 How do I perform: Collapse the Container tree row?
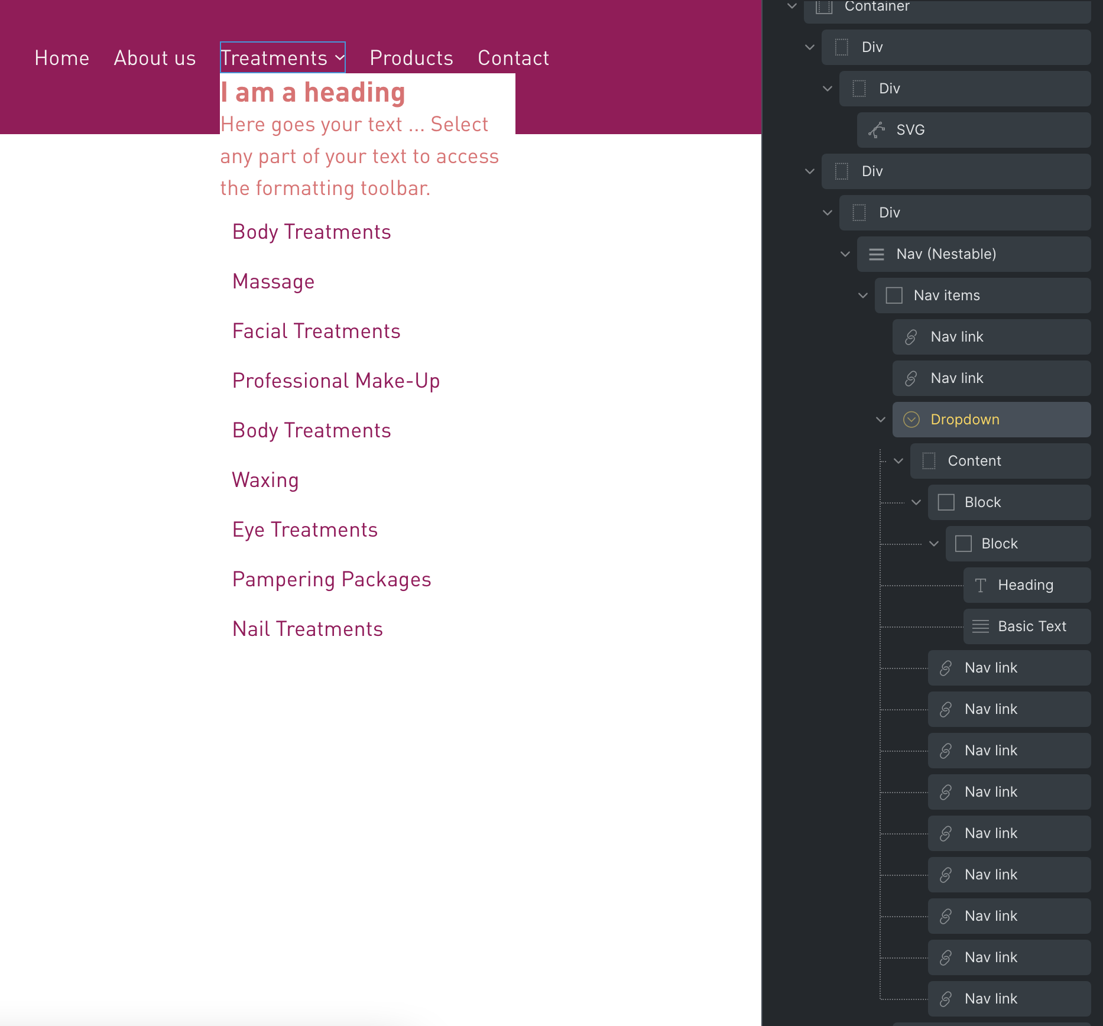point(792,6)
